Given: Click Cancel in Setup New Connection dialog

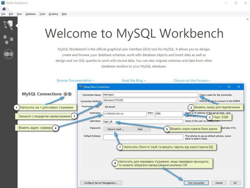Looking at the screenshot, I should 219,183.
